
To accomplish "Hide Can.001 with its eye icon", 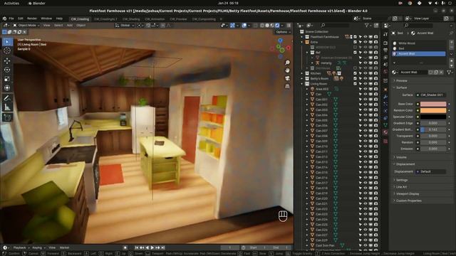I will 366,100.
